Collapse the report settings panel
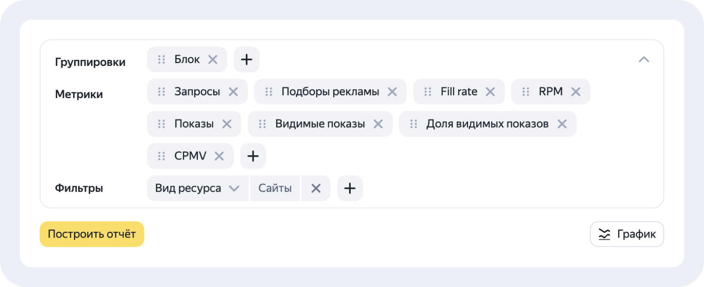704x287 pixels. (644, 60)
